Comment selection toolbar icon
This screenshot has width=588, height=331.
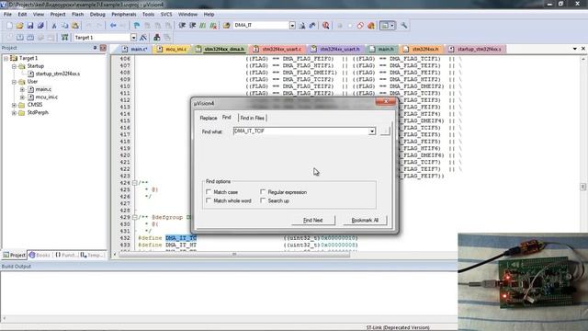tap(203, 25)
